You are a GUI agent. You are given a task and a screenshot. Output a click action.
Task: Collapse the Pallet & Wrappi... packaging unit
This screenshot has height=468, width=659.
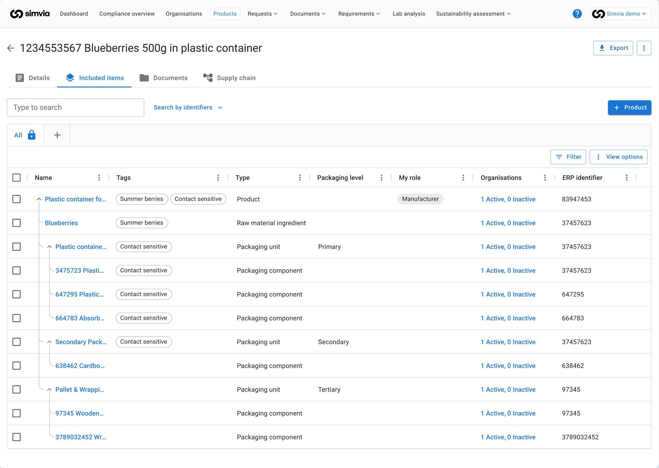pyautogui.click(x=49, y=390)
